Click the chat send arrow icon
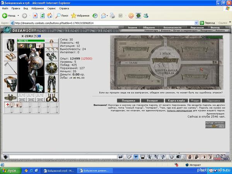232x174 pixels. tap(121, 157)
